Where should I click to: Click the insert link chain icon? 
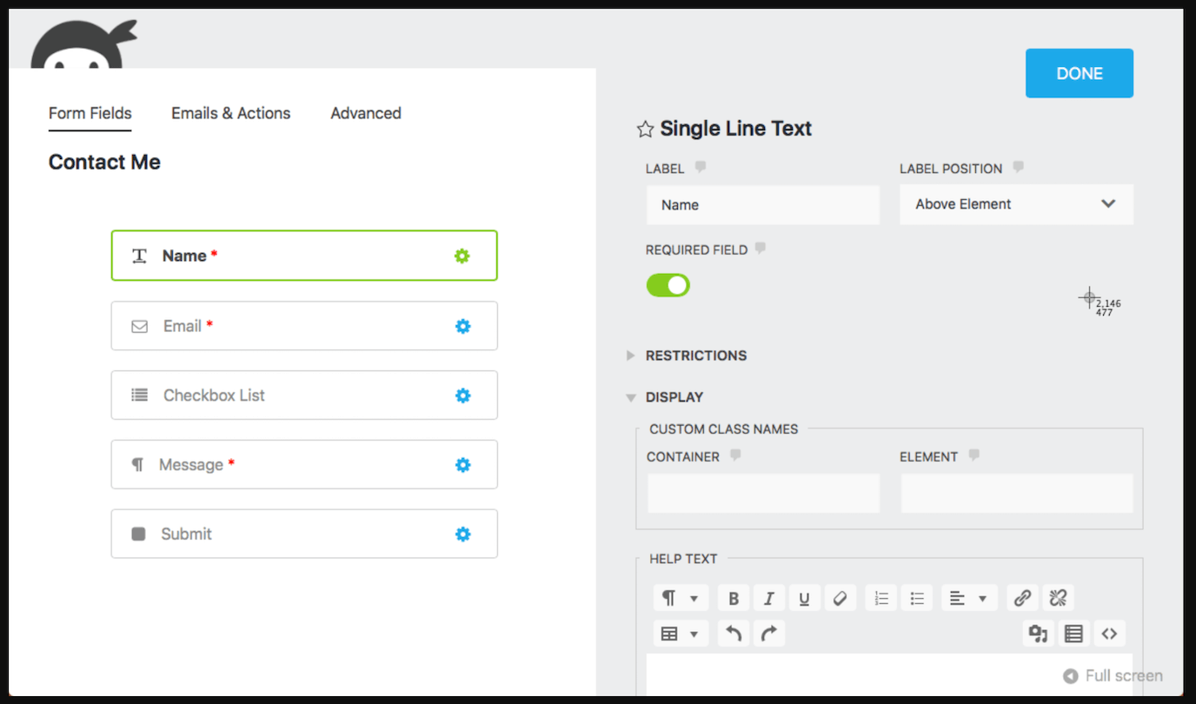[x=1022, y=598]
